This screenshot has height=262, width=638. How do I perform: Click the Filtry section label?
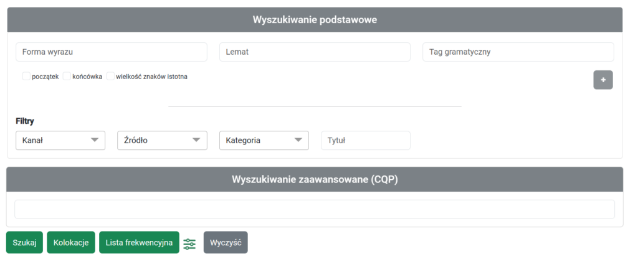pos(25,121)
